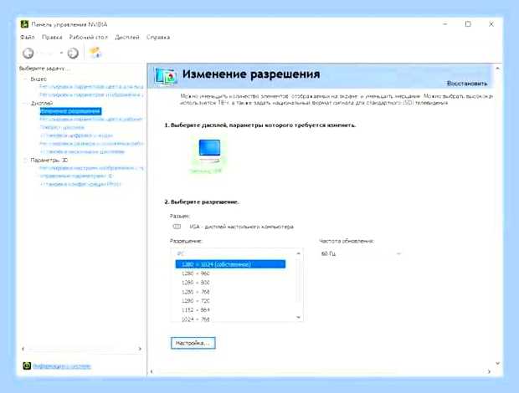Click the main panel horizontal scroll-right arrow
The height and width of the screenshot is (393, 519).
pos(489,371)
